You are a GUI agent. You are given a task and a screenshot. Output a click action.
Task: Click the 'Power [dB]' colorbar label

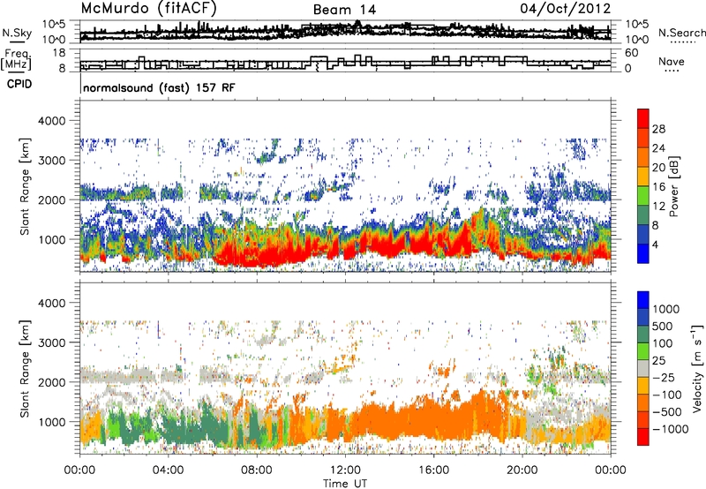(x=673, y=186)
